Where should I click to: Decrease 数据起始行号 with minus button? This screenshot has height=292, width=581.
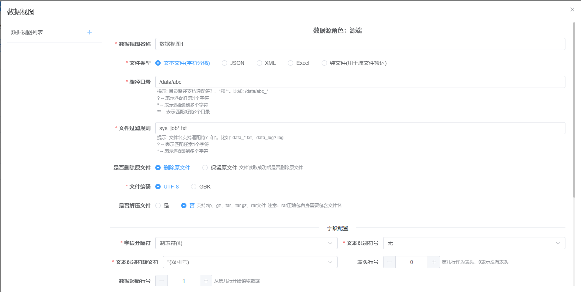[x=161, y=281]
